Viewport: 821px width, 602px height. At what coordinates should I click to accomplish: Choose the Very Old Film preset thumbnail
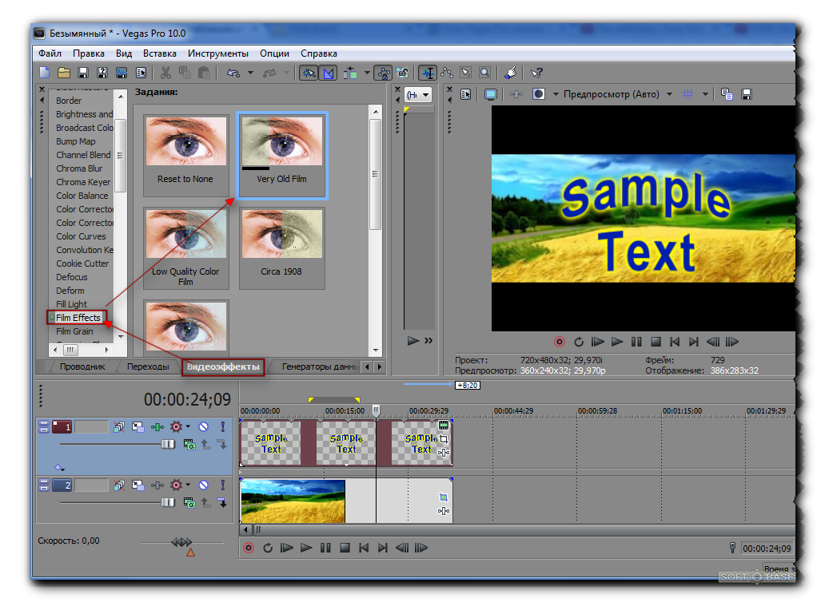(281, 155)
